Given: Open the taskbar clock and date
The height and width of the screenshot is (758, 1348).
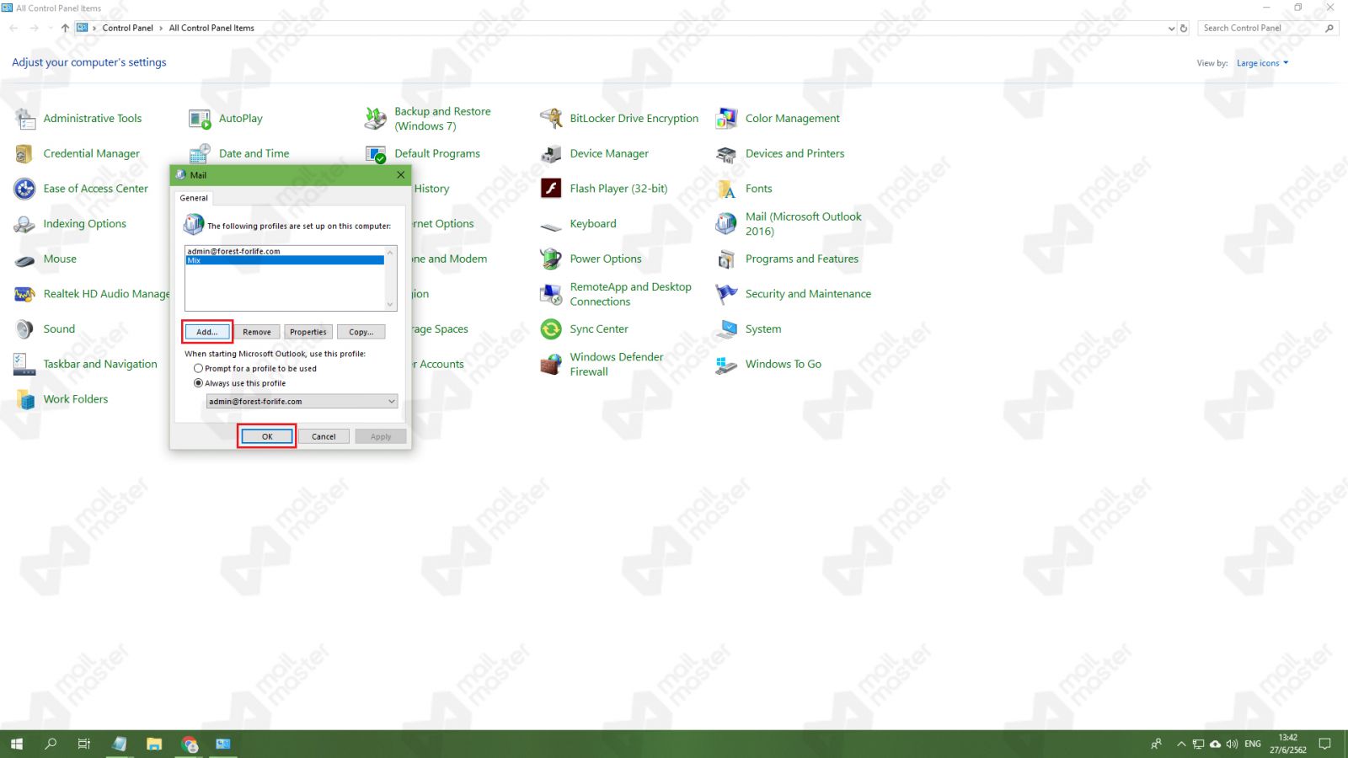Looking at the screenshot, I should click(1288, 744).
